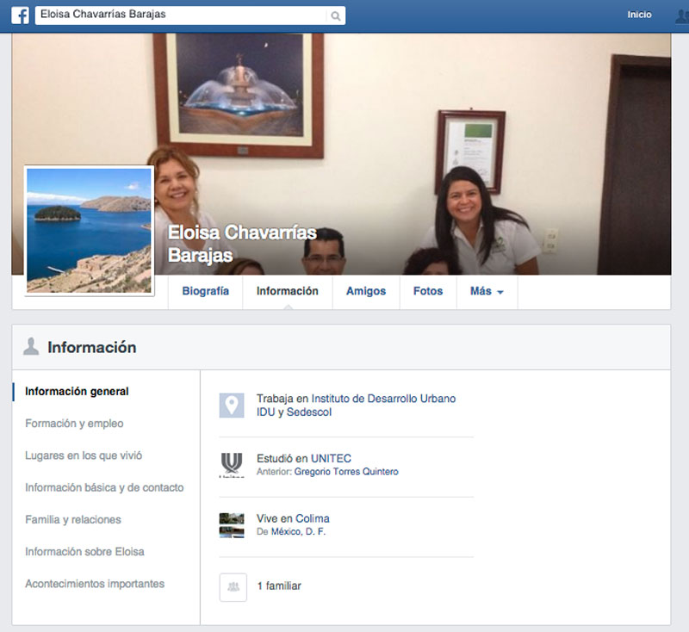
Task: Open the Amigos tab
Action: (x=366, y=291)
